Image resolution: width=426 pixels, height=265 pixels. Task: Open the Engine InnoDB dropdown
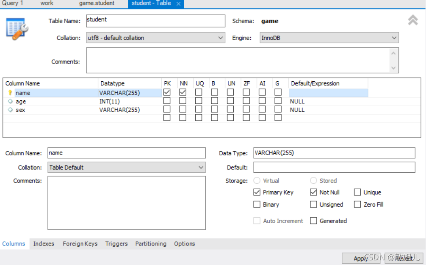329,38
